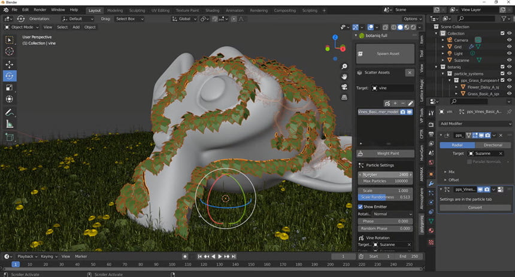Screen dimensions: 515x277
Task: Click frame 100 on the timeline
Action: click(172, 264)
